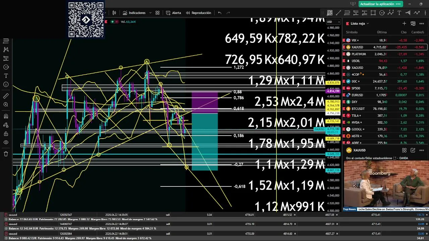This screenshot has height=241, width=429.
Task: Toggle hide all drawings eye icon
Action: pyautogui.click(x=6, y=142)
